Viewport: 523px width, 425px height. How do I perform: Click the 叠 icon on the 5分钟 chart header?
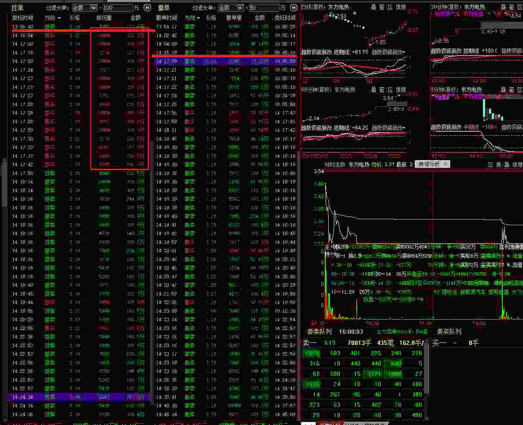[504, 90]
